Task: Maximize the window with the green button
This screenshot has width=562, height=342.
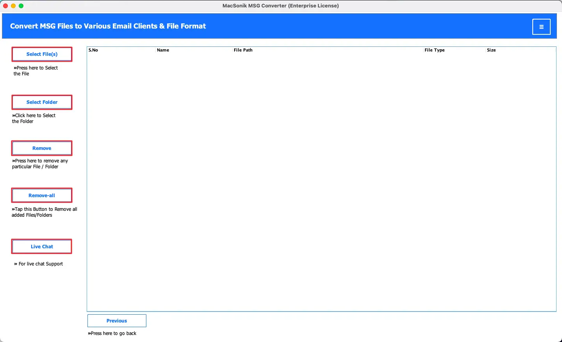Action: (21, 6)
